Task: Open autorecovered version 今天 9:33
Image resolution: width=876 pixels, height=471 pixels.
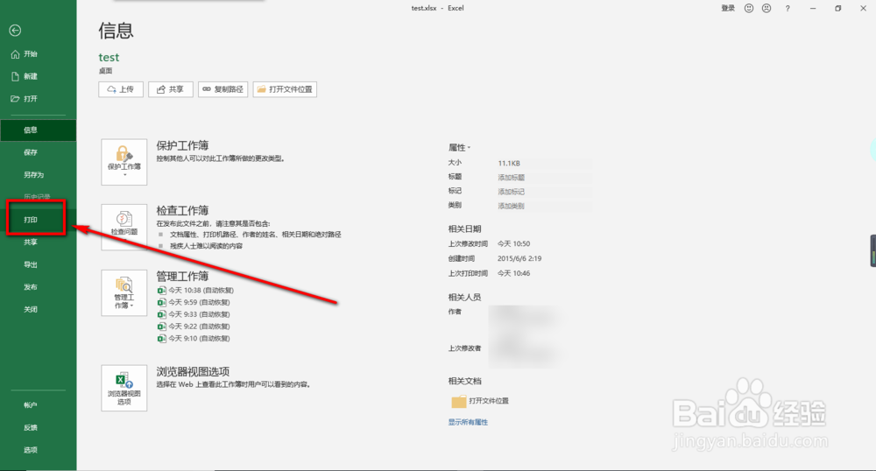Action: 194,314
